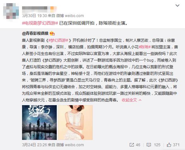Open the 3月24日 23:26 timestamp link
This screenshot has height=150, width=185.
coord(34,145)
